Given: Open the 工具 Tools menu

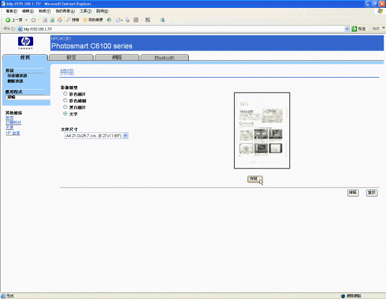Looking at the screenshot, I should [86, 11].
